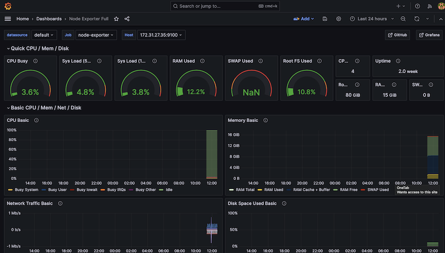Open user profile avatar

(x=441, y=6)
